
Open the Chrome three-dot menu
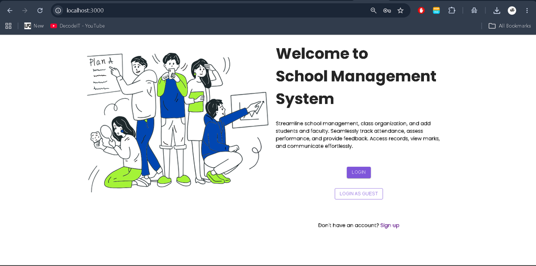pos(527,10)
